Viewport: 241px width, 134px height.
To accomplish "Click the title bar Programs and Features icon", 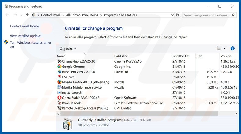I will point(6,6).
